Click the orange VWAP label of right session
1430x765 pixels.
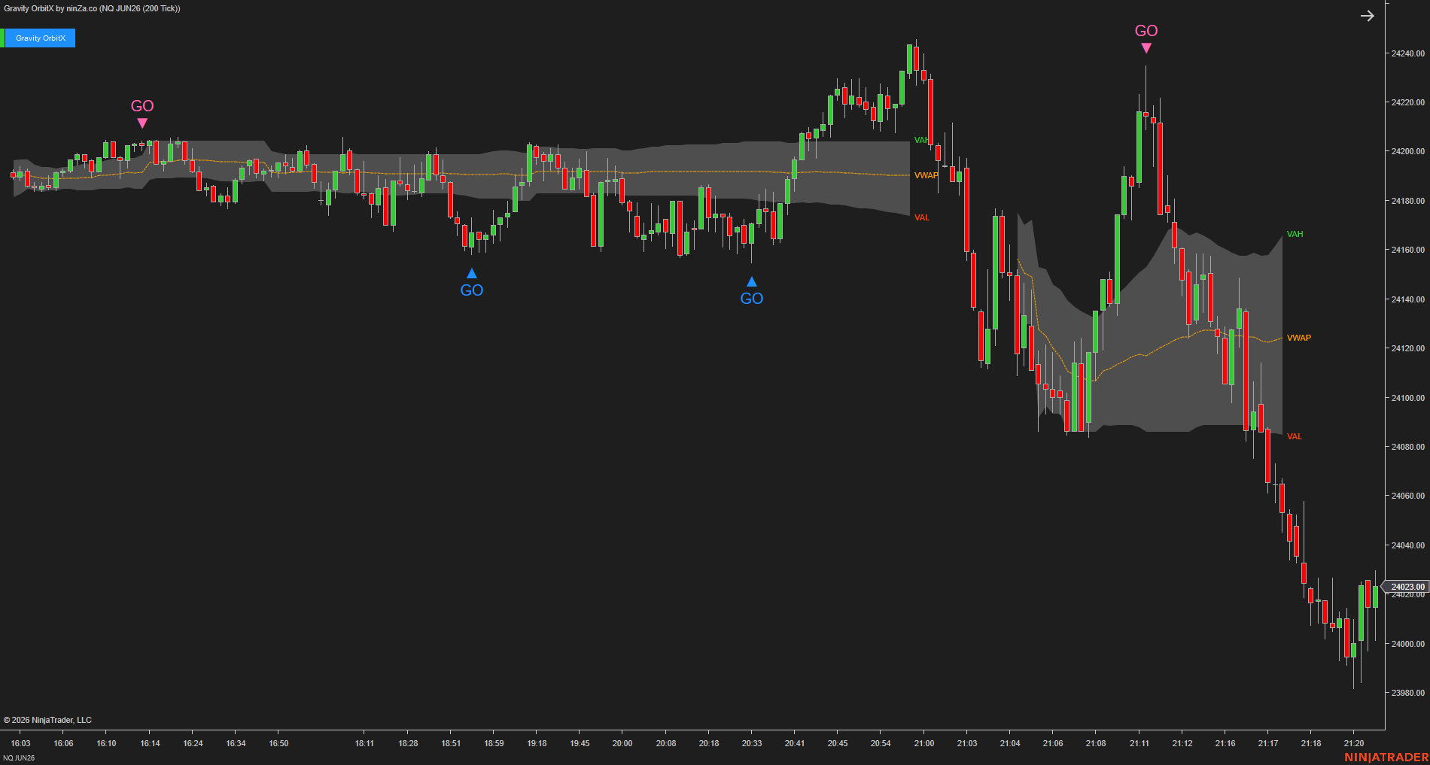[x=1299, y=338]
